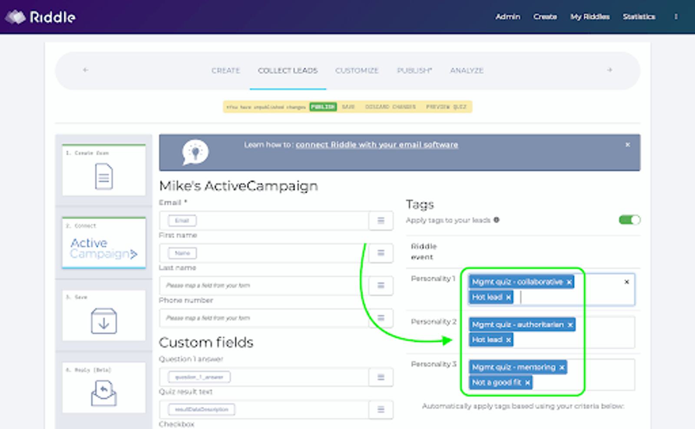Click the left arrow in step navigation
This screenshot has width=695, height=429.
pos(86,70)
